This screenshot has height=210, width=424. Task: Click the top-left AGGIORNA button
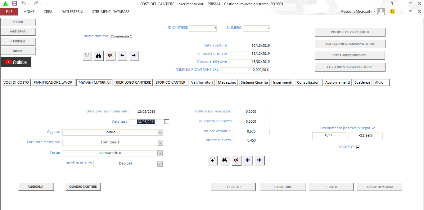pyautogui.click(x=18, y=32)
